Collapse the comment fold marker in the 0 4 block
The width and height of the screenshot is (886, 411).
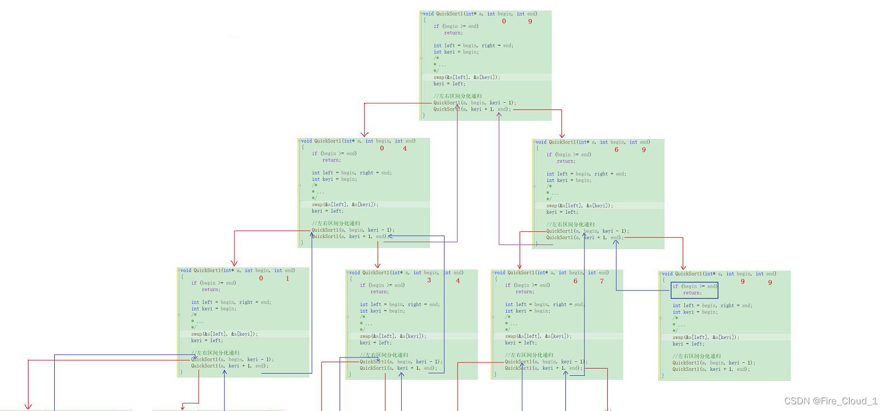(299, 185)
